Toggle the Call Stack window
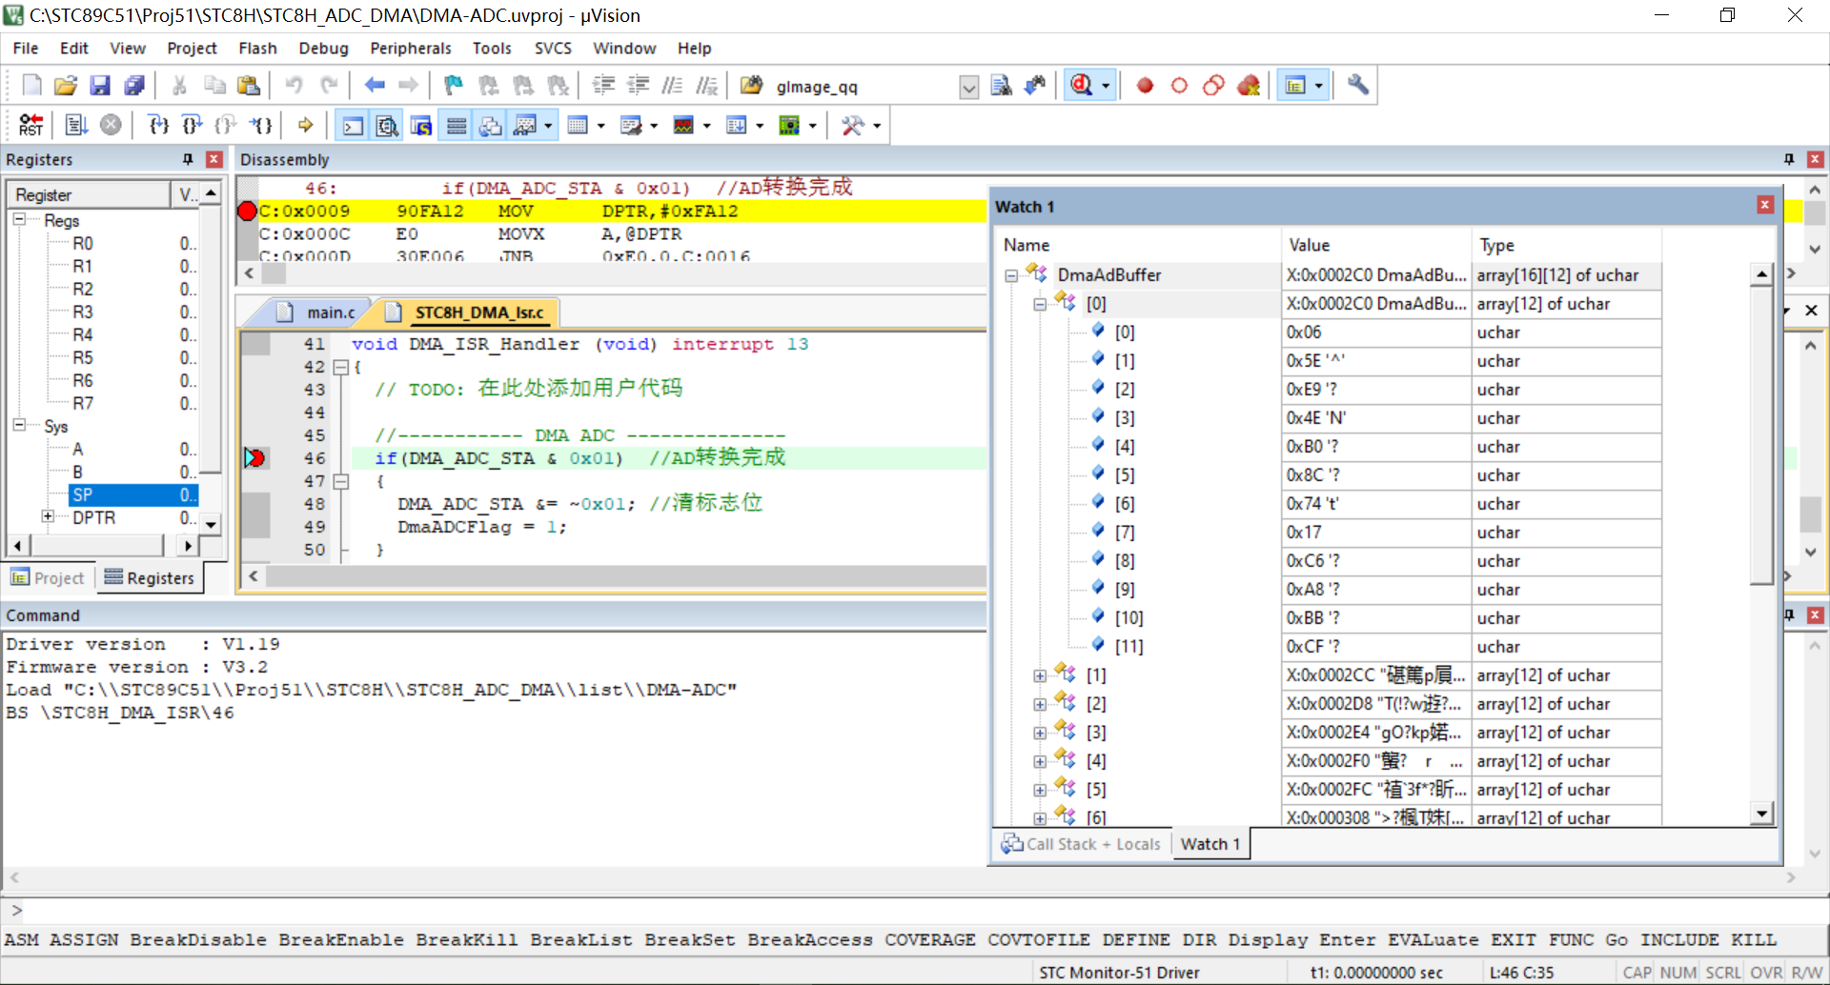The width and height of the screenshot is (1830, 985). [491, 125]
